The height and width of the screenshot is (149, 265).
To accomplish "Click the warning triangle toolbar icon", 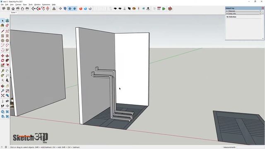I will 54,9.
